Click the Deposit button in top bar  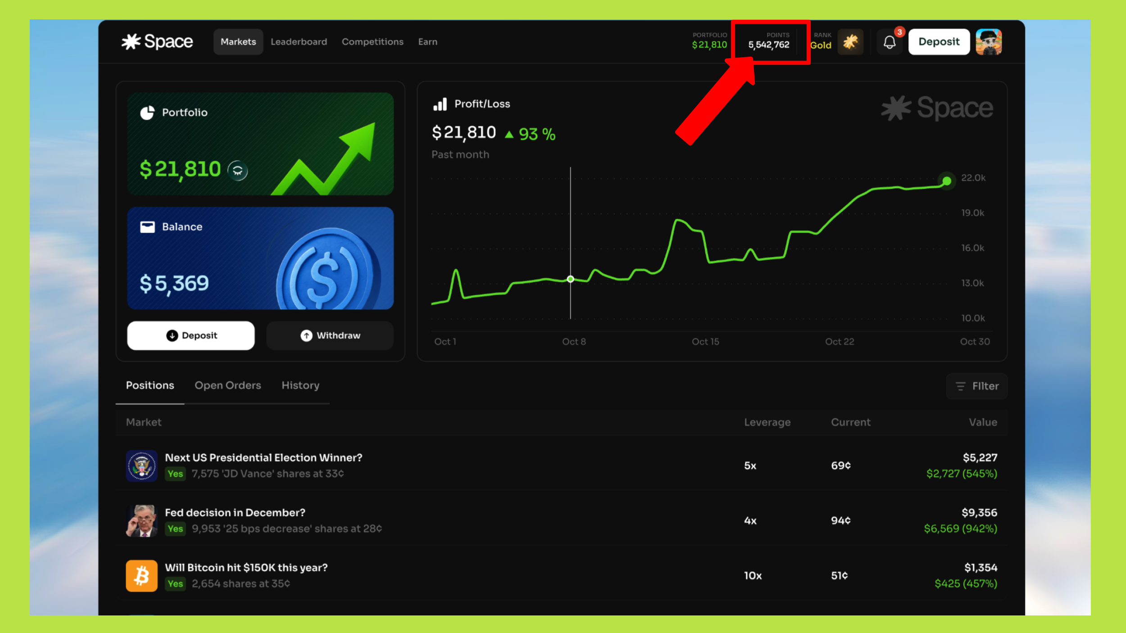coord(939,42)
